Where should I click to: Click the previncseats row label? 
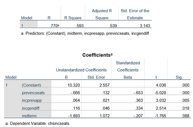(33, 93)
